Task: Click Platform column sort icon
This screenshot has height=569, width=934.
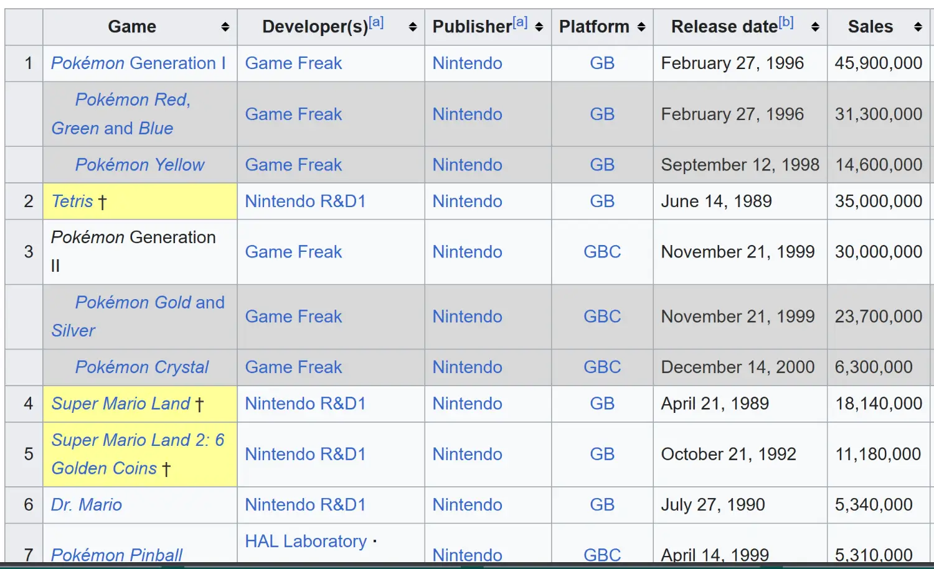Action: click(641, 27)
